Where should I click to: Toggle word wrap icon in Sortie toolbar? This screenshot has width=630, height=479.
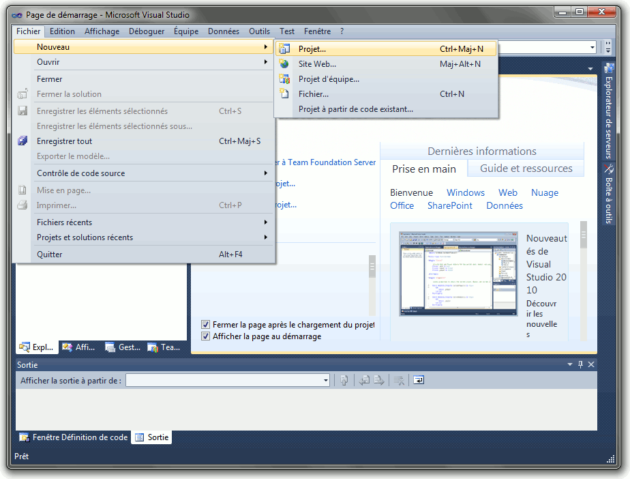coord(419,380)
